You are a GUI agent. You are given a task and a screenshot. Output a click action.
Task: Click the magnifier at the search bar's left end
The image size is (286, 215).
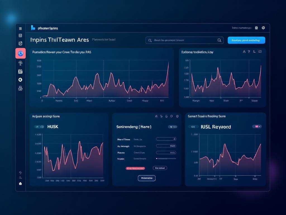[x=150, y=40]
